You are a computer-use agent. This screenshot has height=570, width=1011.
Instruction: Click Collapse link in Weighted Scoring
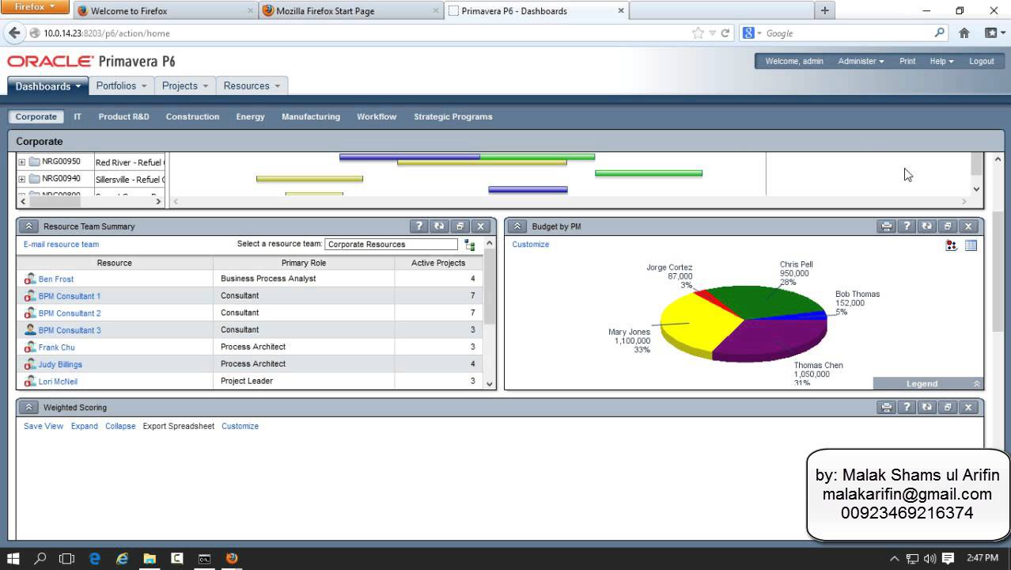pyautogui.click(x=120, y=426)
